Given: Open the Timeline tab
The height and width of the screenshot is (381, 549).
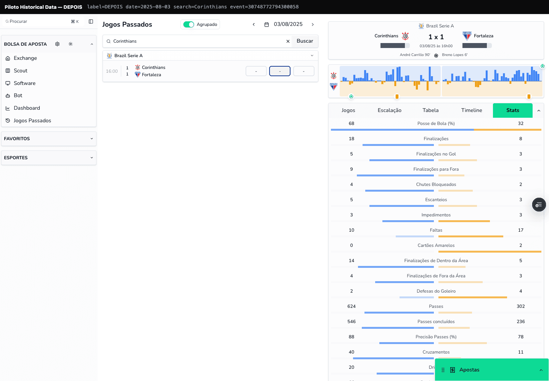Looking at the screenshot, I should click(472, 110).
